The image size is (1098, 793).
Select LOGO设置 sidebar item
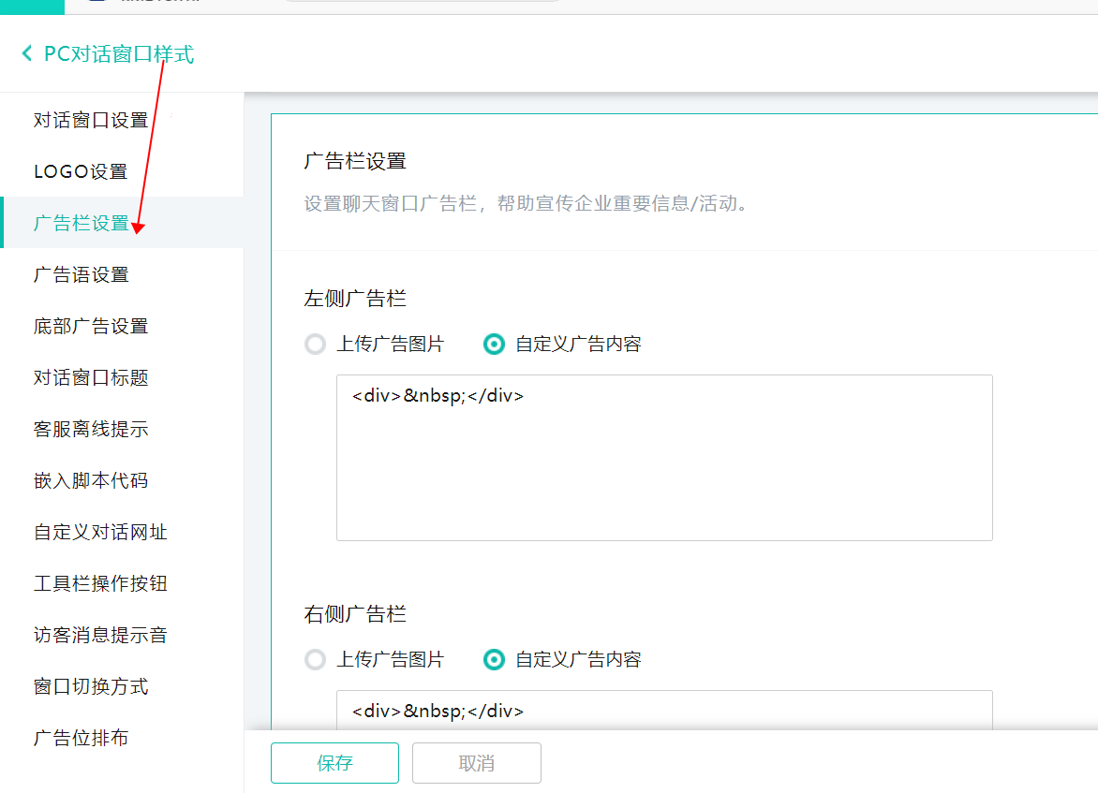pos(81,172)
